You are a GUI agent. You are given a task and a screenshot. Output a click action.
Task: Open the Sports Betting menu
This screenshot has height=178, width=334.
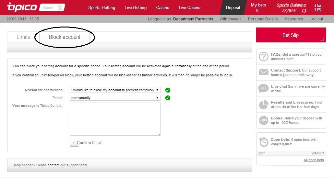101,8
